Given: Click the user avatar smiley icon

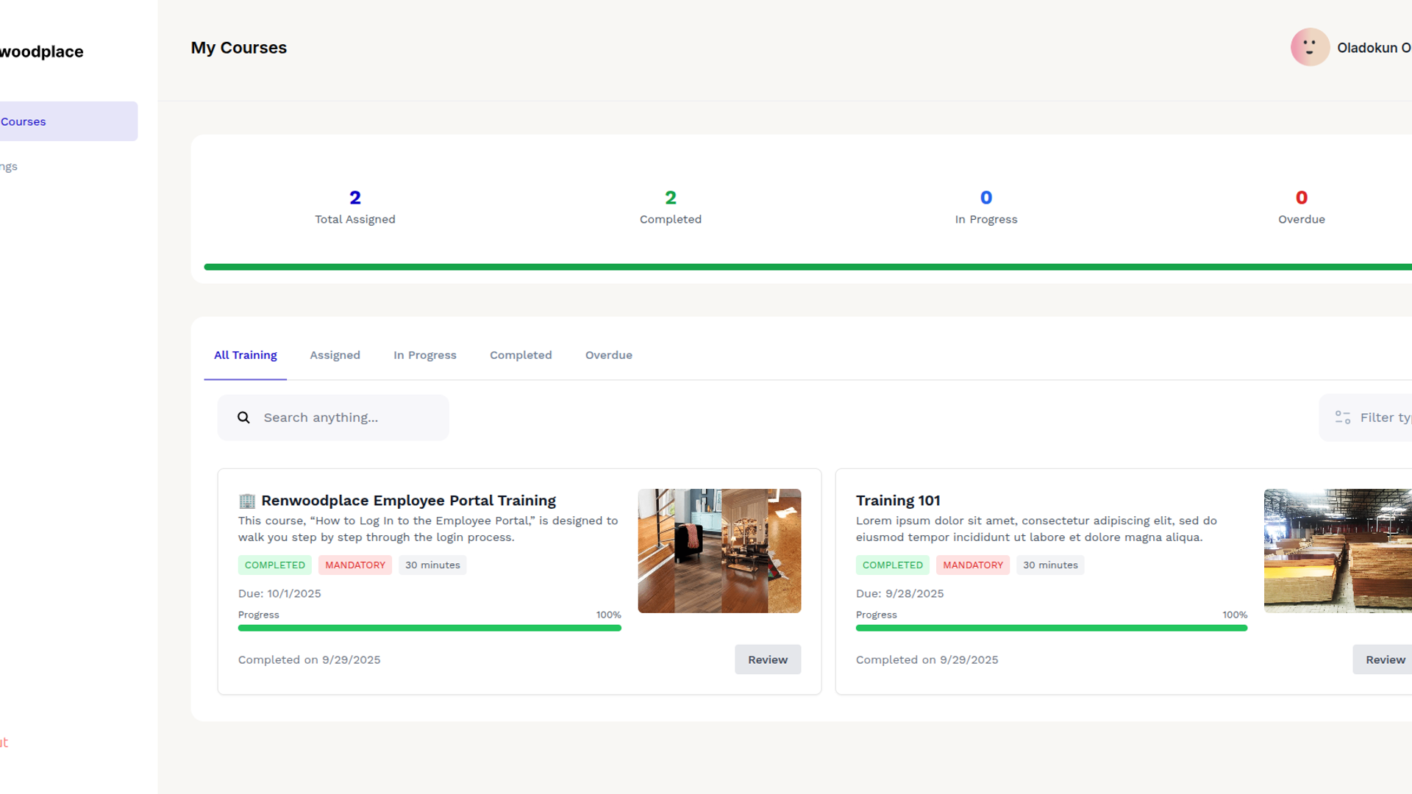Looking at the screenshot, I should (1310, 48).
